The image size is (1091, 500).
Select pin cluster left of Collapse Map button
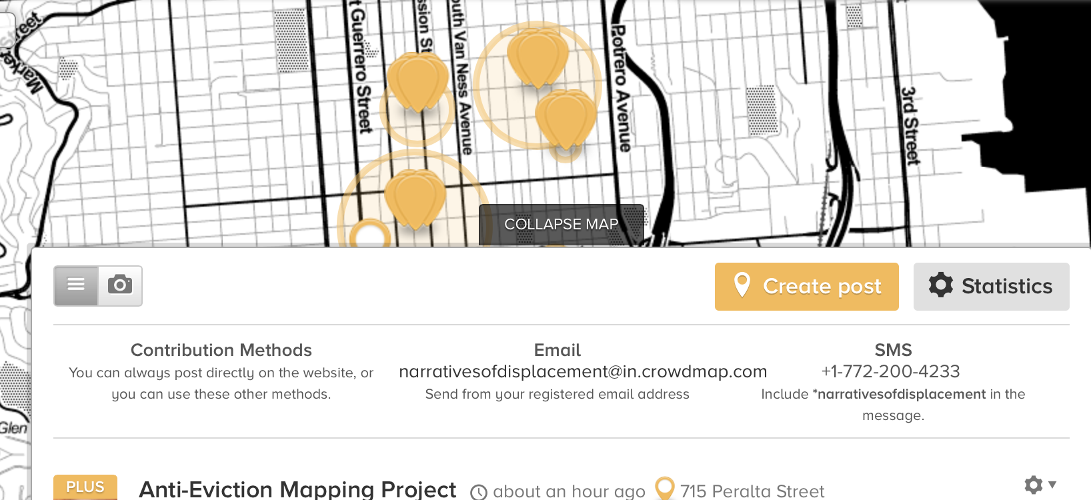click(415, 198)
